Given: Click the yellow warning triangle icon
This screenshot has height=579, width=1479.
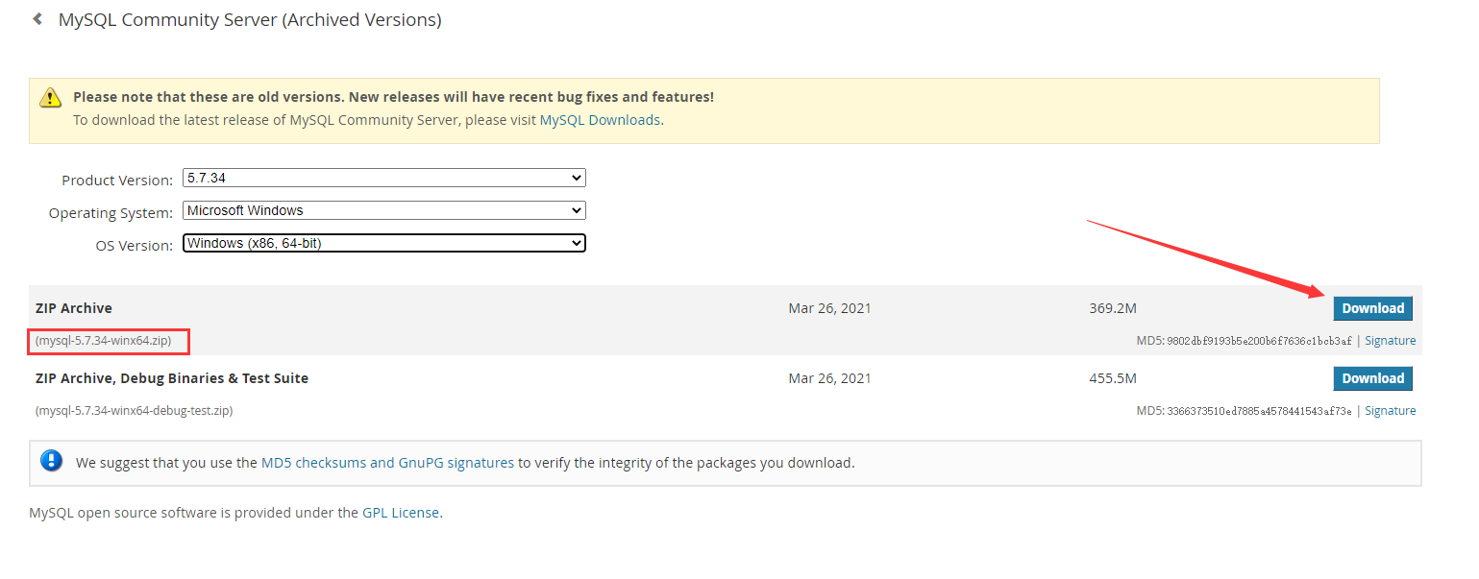Looking at the screenshot, I should click(50, 97).
